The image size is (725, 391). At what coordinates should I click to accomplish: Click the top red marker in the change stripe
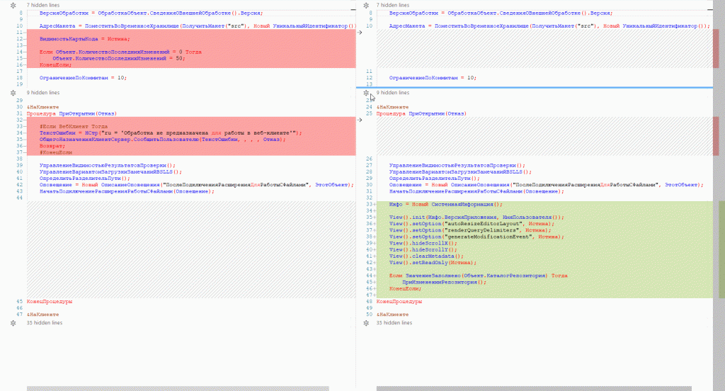(x=716, y=49)
